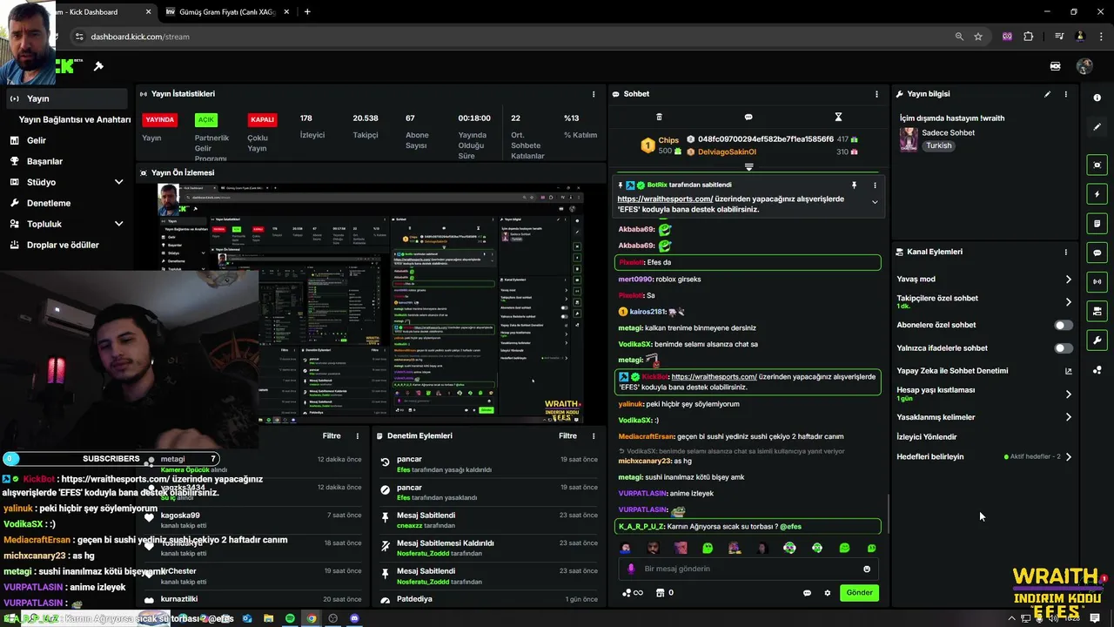
Task: Open Yayın Bağlantısı ve Anahtarı page
Action: [x=75, y=119]
